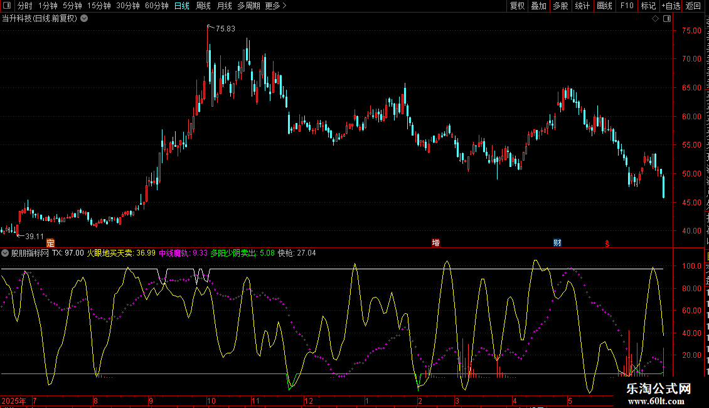This screenshot has width=709, height=408.
Task: Select the 1分钟 period
Action: (48, 6)
